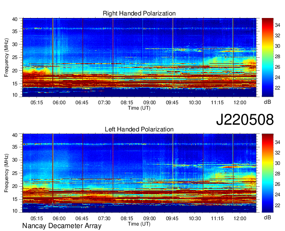Click 10 frequency tick on Right Handed plot
285x231 pixels.
15,95
